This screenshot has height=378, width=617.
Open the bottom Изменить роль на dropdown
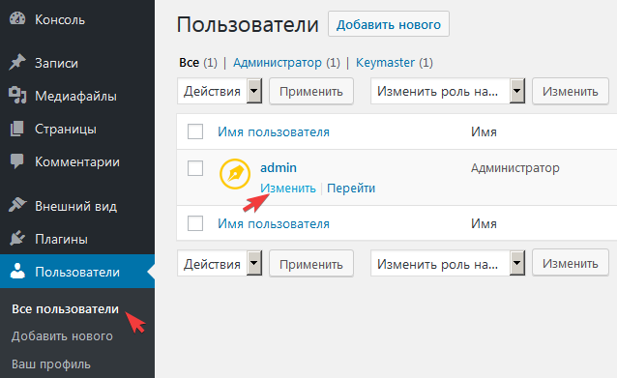pyautogui.click(x=448, y=264)
